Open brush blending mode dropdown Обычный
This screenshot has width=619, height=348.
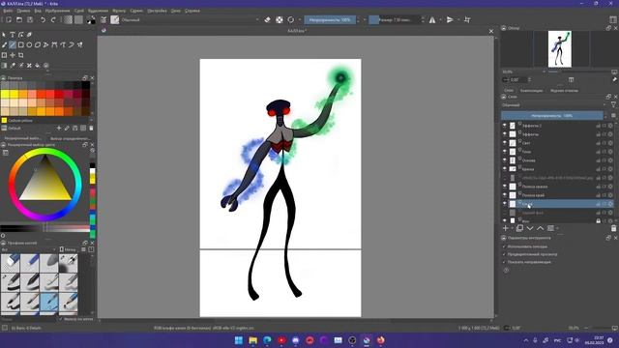pos(191,19)
